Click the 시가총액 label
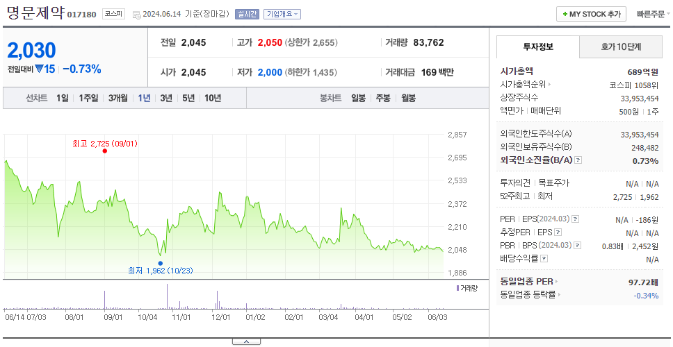This screenshot has width=673, height=347. click(x=517, y=71)
